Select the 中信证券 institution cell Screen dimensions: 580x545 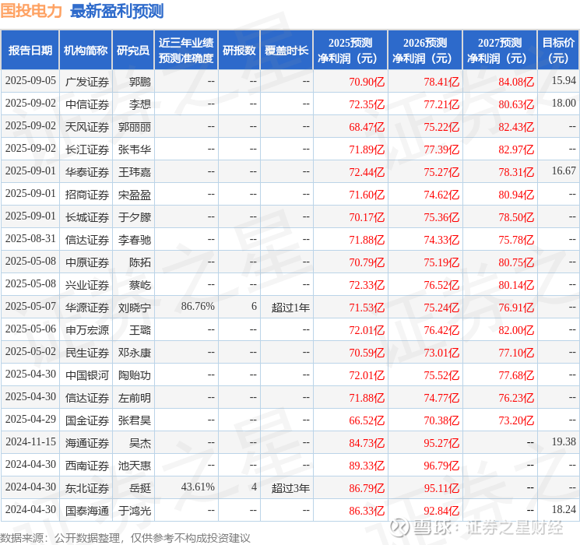point(87,104)
